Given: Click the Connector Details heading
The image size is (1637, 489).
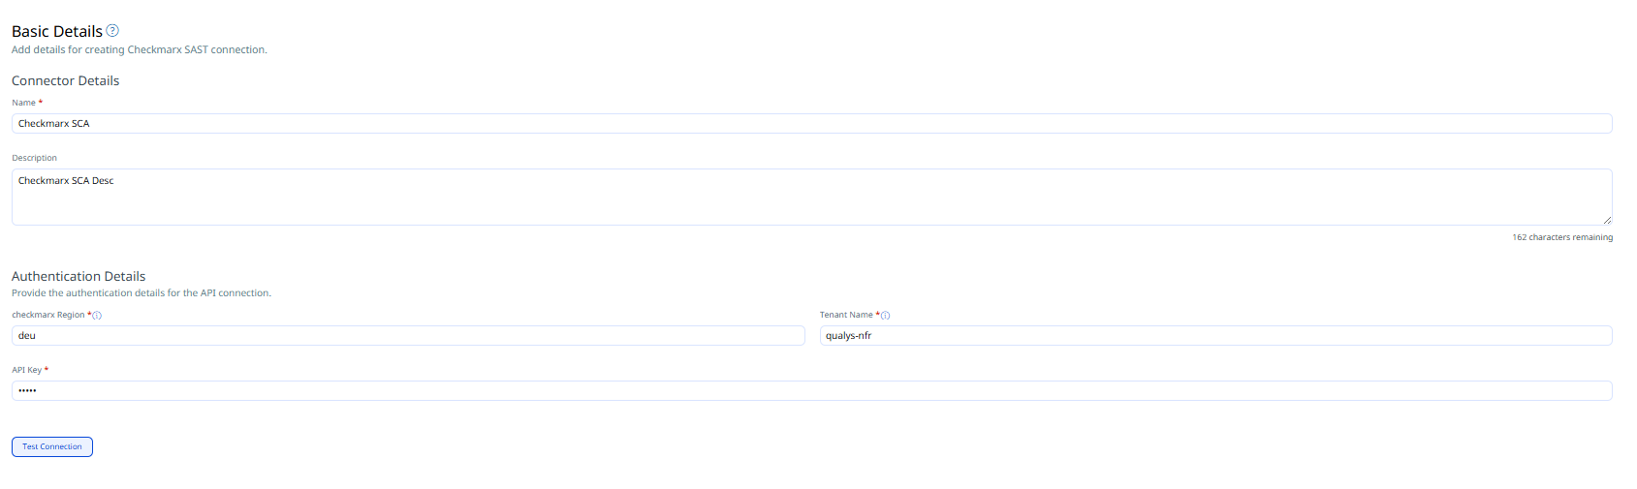Looking at the screenshot, I should [x=65, y=80].
